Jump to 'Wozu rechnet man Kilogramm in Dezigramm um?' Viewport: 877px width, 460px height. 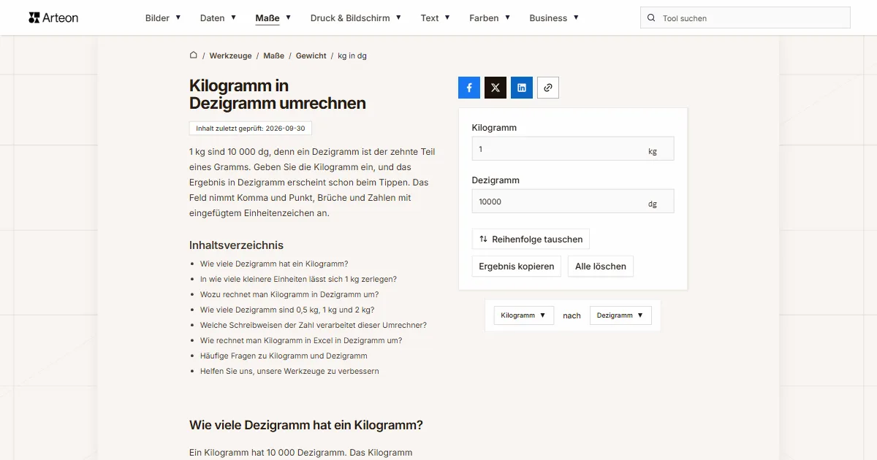(x=289, y=294)
